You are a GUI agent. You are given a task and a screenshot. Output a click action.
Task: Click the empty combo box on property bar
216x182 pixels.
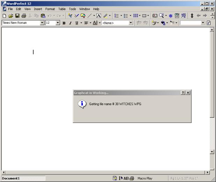pos(193,23)
